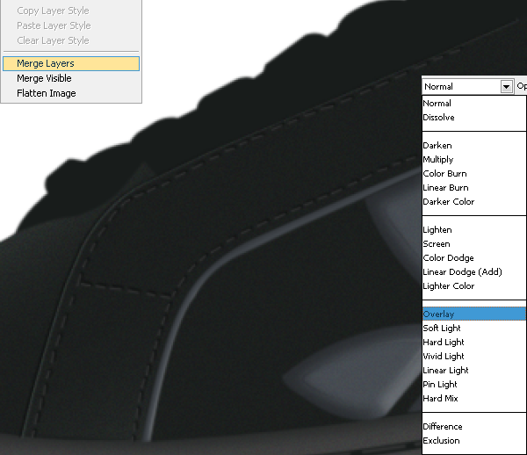This screenshot has height=455, width=527.
Task: Click the Normal blend mode combo box
Action: (x=468, y=87)
